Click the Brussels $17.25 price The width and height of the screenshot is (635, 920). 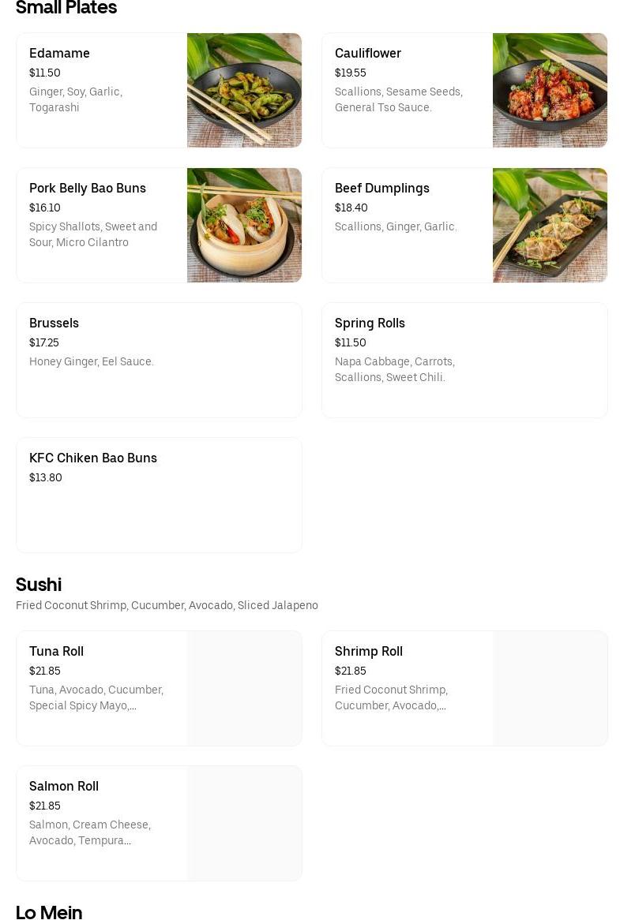(x=44, y=342)
